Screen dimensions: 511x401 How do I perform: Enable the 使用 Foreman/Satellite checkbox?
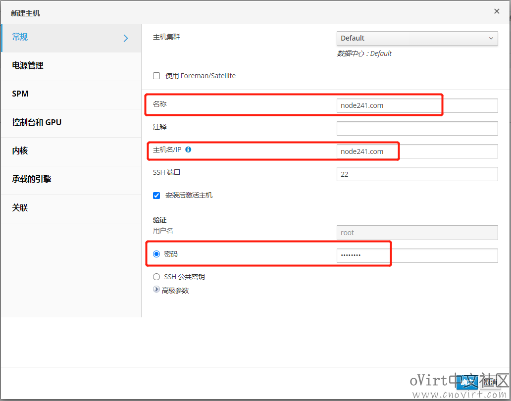[x=156, y=76]
